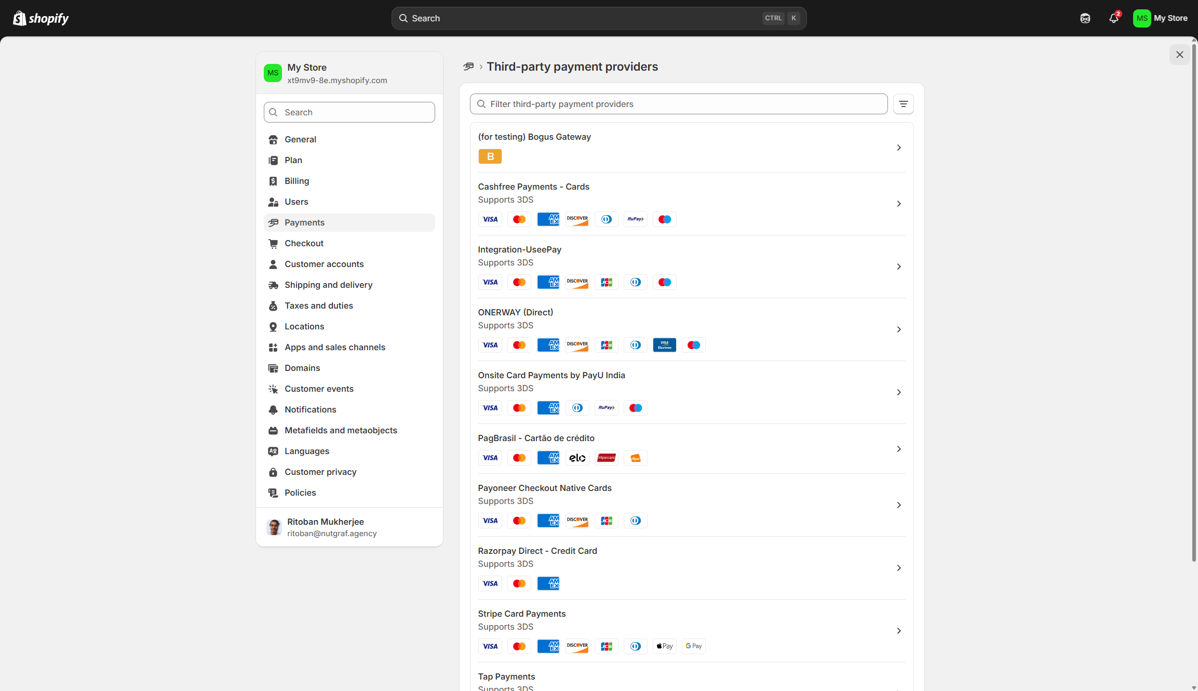Click the Locations pin icon
1198x691 pixels.
(x=274, y=326)
